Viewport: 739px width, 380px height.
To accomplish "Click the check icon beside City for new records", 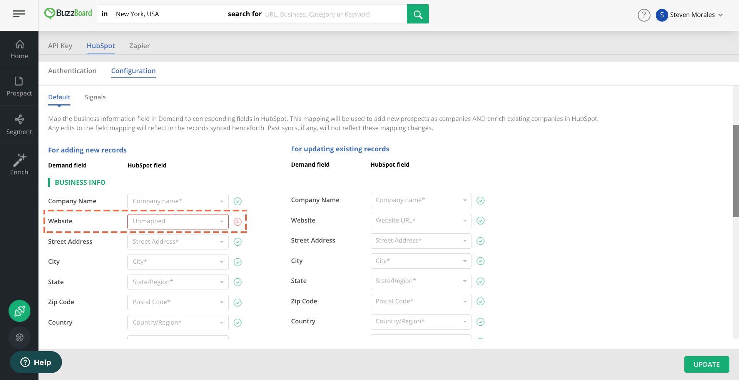I will [x=238, y=262].
